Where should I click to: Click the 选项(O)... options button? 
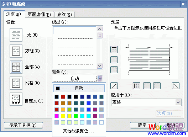coord(168,114)
